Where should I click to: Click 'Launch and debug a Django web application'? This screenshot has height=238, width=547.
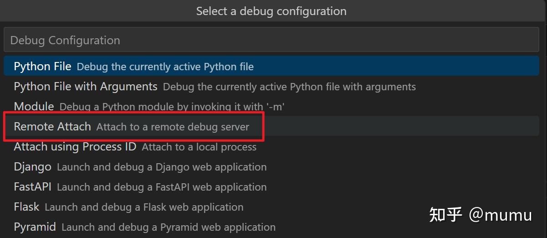[x=162, y=167]
